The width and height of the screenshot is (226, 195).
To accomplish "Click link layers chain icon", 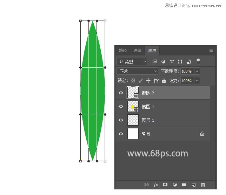I will (146, 184).
